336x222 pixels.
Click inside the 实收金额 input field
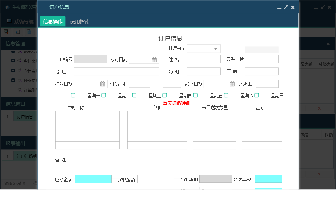coord(156,179)
